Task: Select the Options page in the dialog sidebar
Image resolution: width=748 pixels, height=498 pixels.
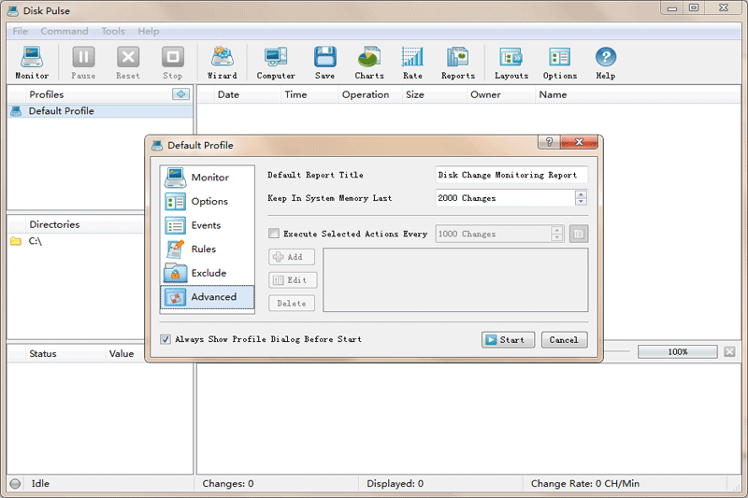Action: click(x=208, y=202)
